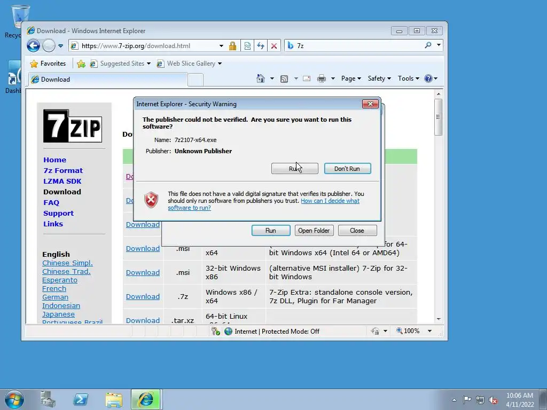This screenshot has height=410, width=547.
Task: Click the 7-Zip logo image
Action: [73, 126]
